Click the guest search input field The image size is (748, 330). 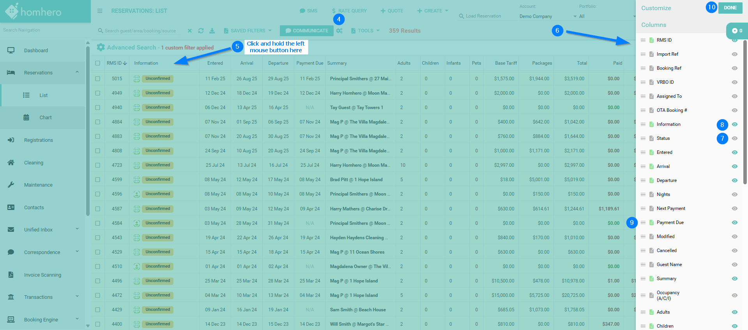(143, 31)
